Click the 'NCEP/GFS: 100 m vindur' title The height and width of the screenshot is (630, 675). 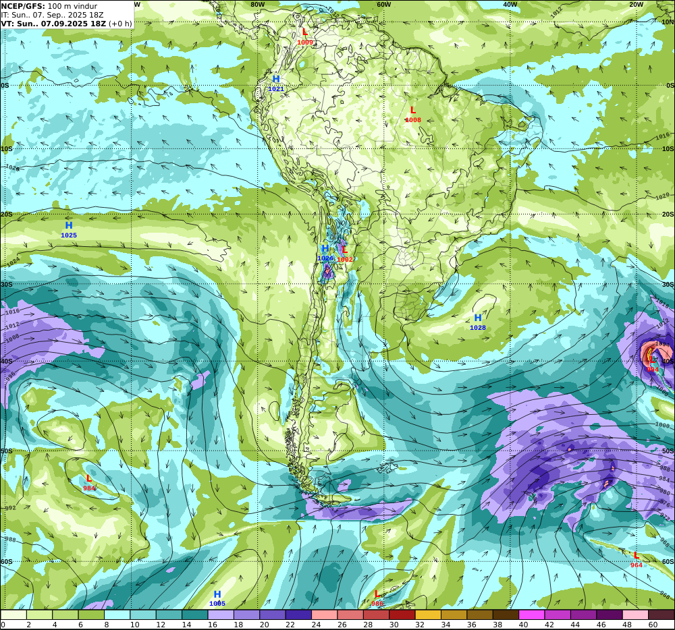coord(49,6)
